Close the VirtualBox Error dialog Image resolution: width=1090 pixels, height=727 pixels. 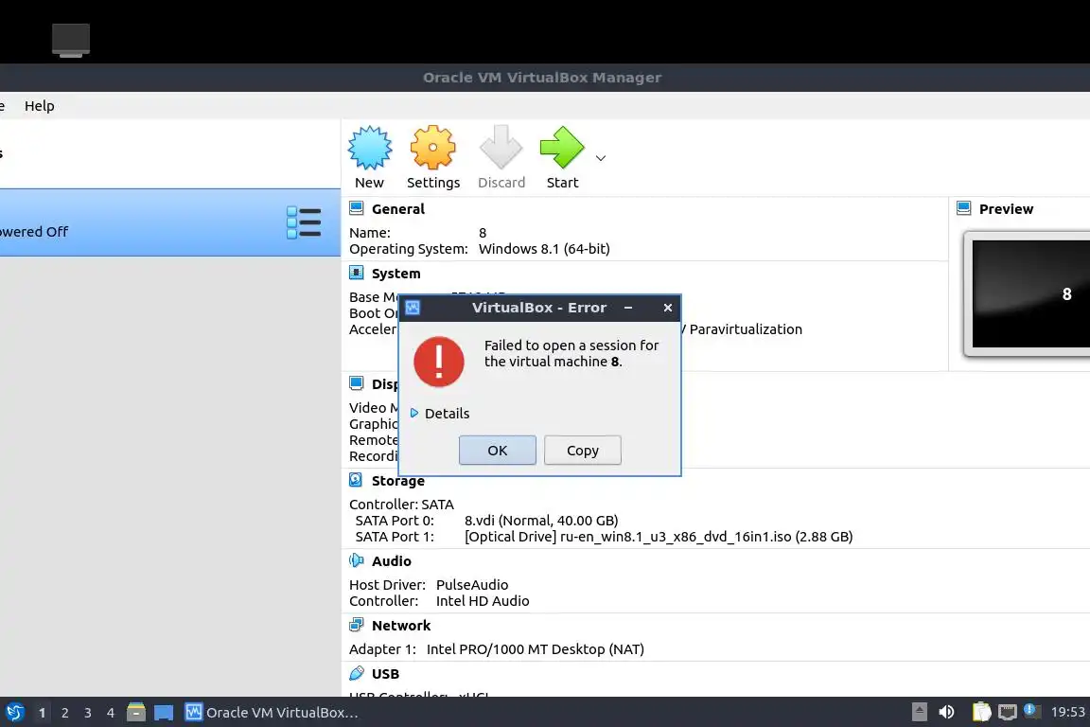[668, 308]
